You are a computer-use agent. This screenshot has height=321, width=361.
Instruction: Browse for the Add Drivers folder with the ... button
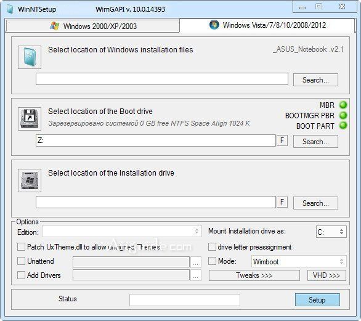196,275
